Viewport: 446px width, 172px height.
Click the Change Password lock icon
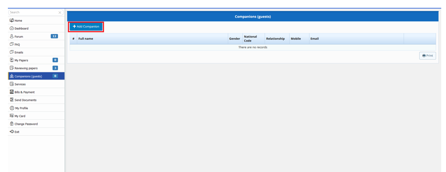[x=12, y=124]
